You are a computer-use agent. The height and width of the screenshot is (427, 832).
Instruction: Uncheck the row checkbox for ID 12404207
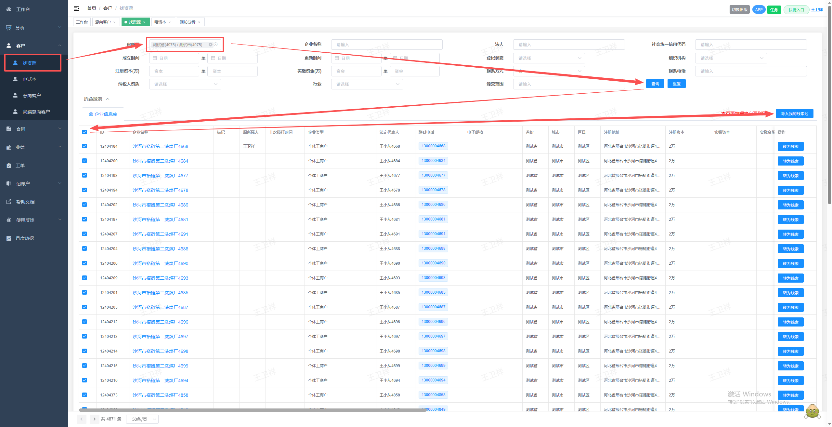(x=84, y=234)
